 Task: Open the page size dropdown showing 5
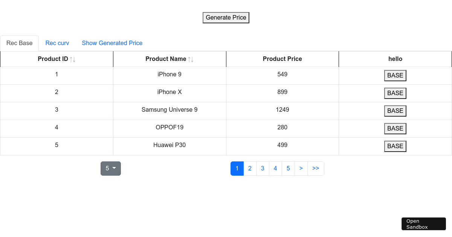click(110, 169)
